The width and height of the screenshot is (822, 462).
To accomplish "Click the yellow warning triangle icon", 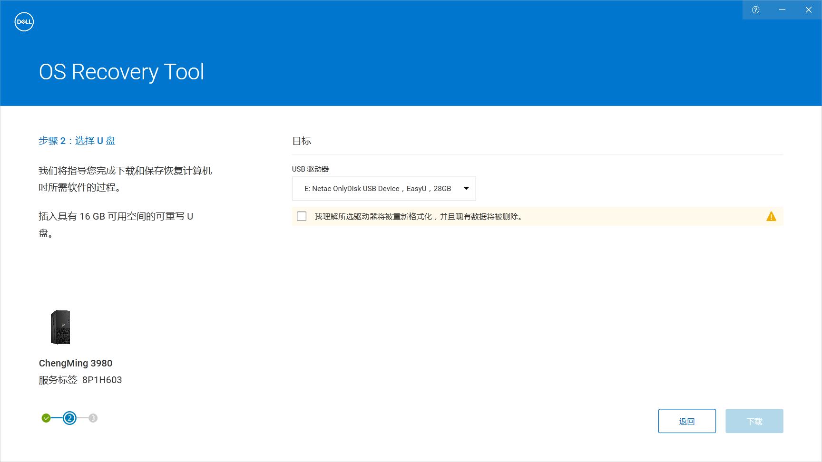I will pyautogui.click(x=771, y=217).
